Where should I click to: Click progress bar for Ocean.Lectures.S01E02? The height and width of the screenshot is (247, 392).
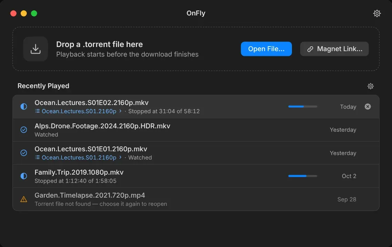coord(303,107)
